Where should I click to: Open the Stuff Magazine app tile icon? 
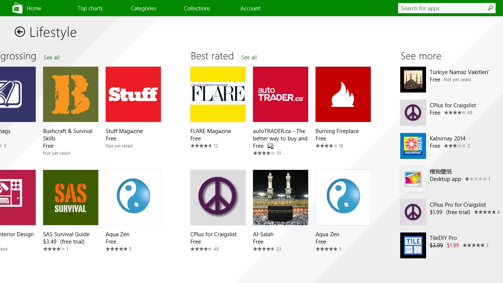tap(133, 94)
